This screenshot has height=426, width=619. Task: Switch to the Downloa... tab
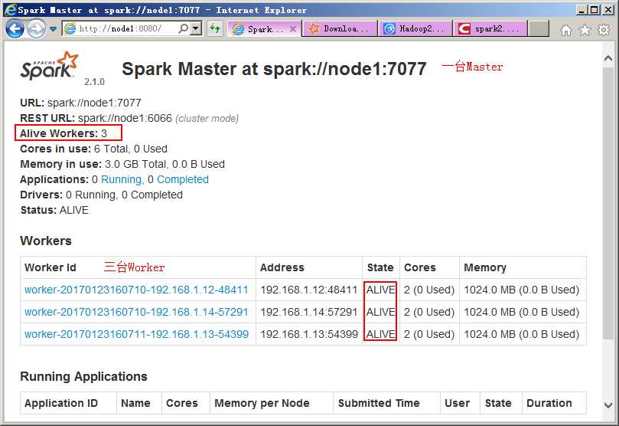pos(340,29)
